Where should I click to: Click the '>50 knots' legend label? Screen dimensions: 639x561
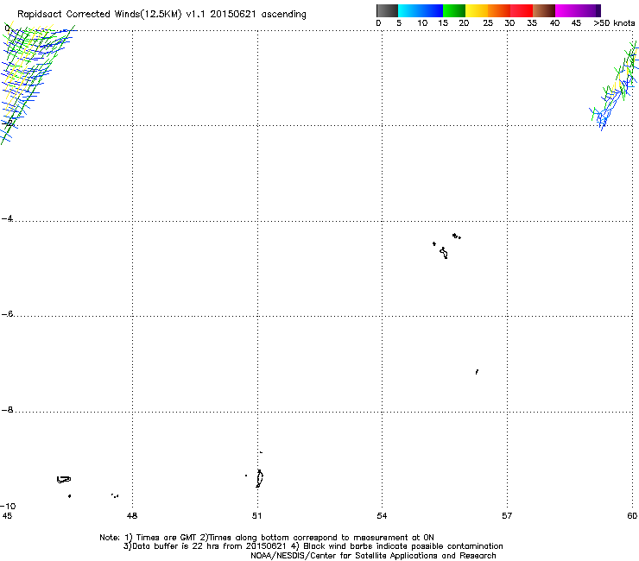(614, 23)
